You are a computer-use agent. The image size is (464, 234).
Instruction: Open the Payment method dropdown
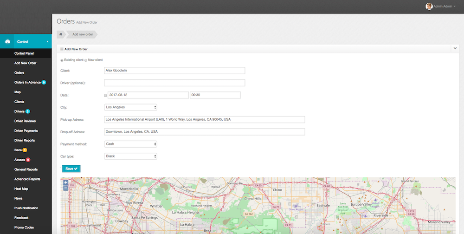click(130, 144)
